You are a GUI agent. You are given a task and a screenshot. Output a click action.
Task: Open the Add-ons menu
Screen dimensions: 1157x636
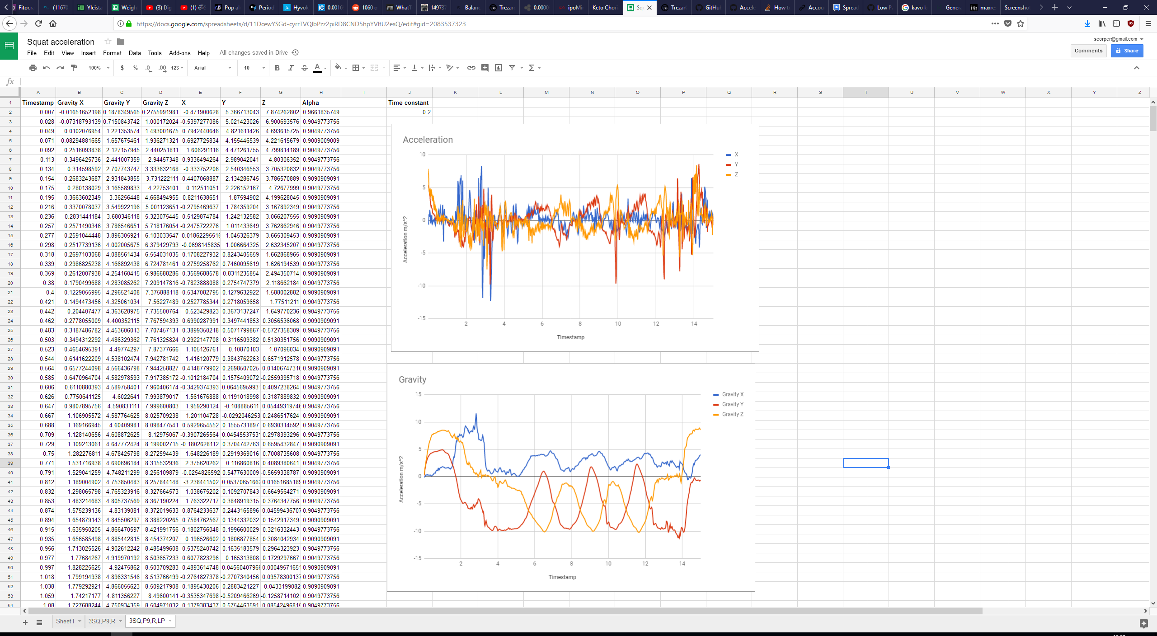click(179, 53)
